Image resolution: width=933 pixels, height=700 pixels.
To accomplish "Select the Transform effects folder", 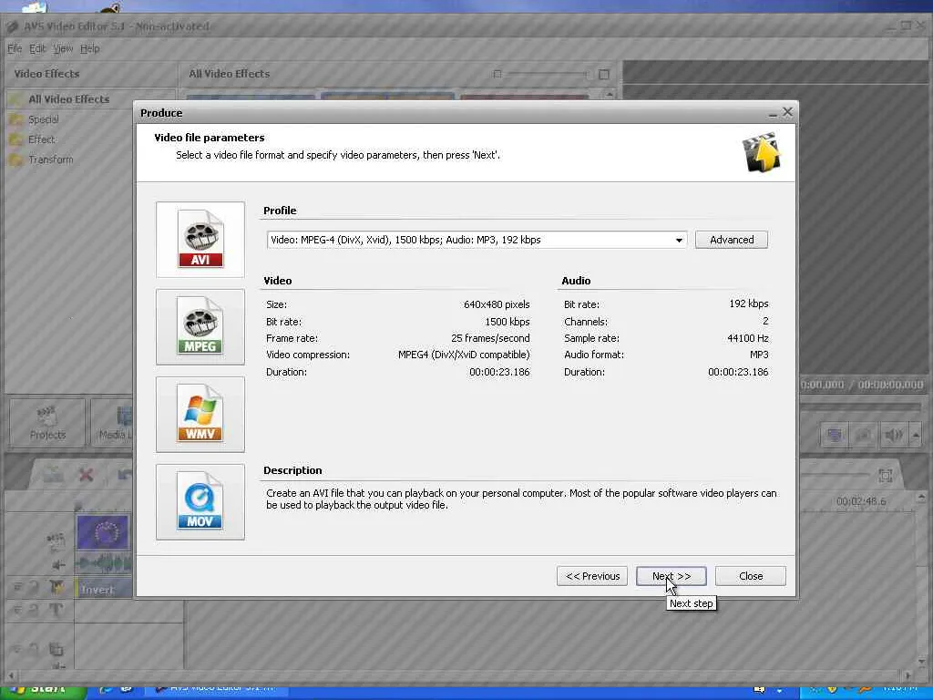I will tap(51, 160).
